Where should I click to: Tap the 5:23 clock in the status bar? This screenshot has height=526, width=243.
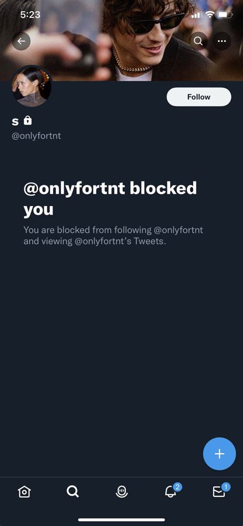[x=30, y=14]
